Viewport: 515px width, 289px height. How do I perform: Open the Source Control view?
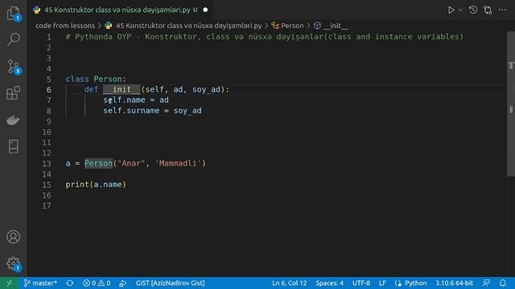pyautogui.click(x=13, y=67)
